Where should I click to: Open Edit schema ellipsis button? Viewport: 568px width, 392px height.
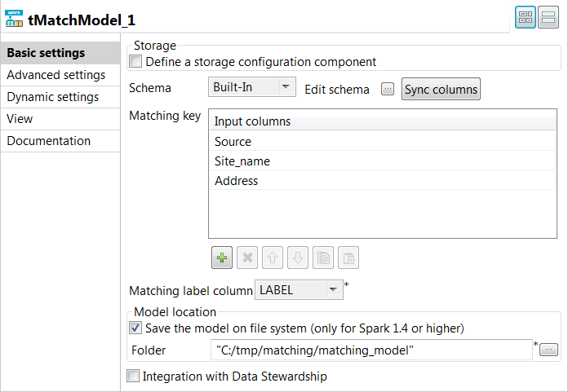click(388, 89)
